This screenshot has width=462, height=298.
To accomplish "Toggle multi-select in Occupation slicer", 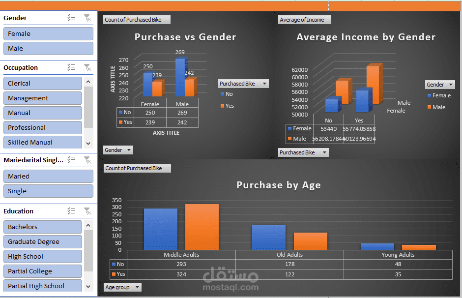I will pyautogui.click(x=71, y=67).
